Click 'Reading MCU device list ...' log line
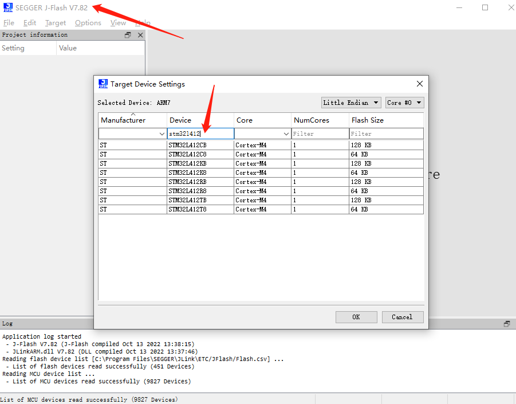516x404 pixels. coord(48,374)
